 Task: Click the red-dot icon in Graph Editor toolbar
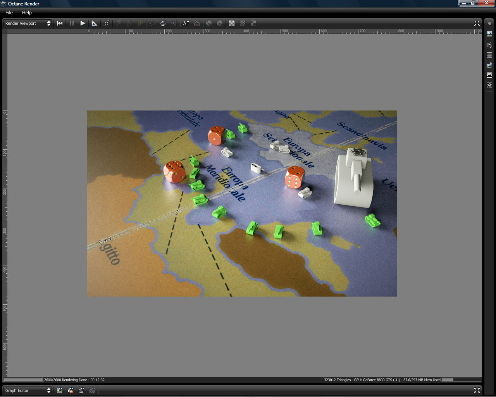tap(71, 390)
